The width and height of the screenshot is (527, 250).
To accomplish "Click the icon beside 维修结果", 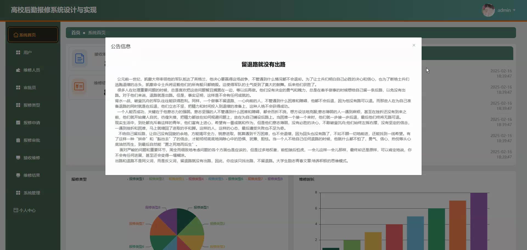I will [18, 175].
